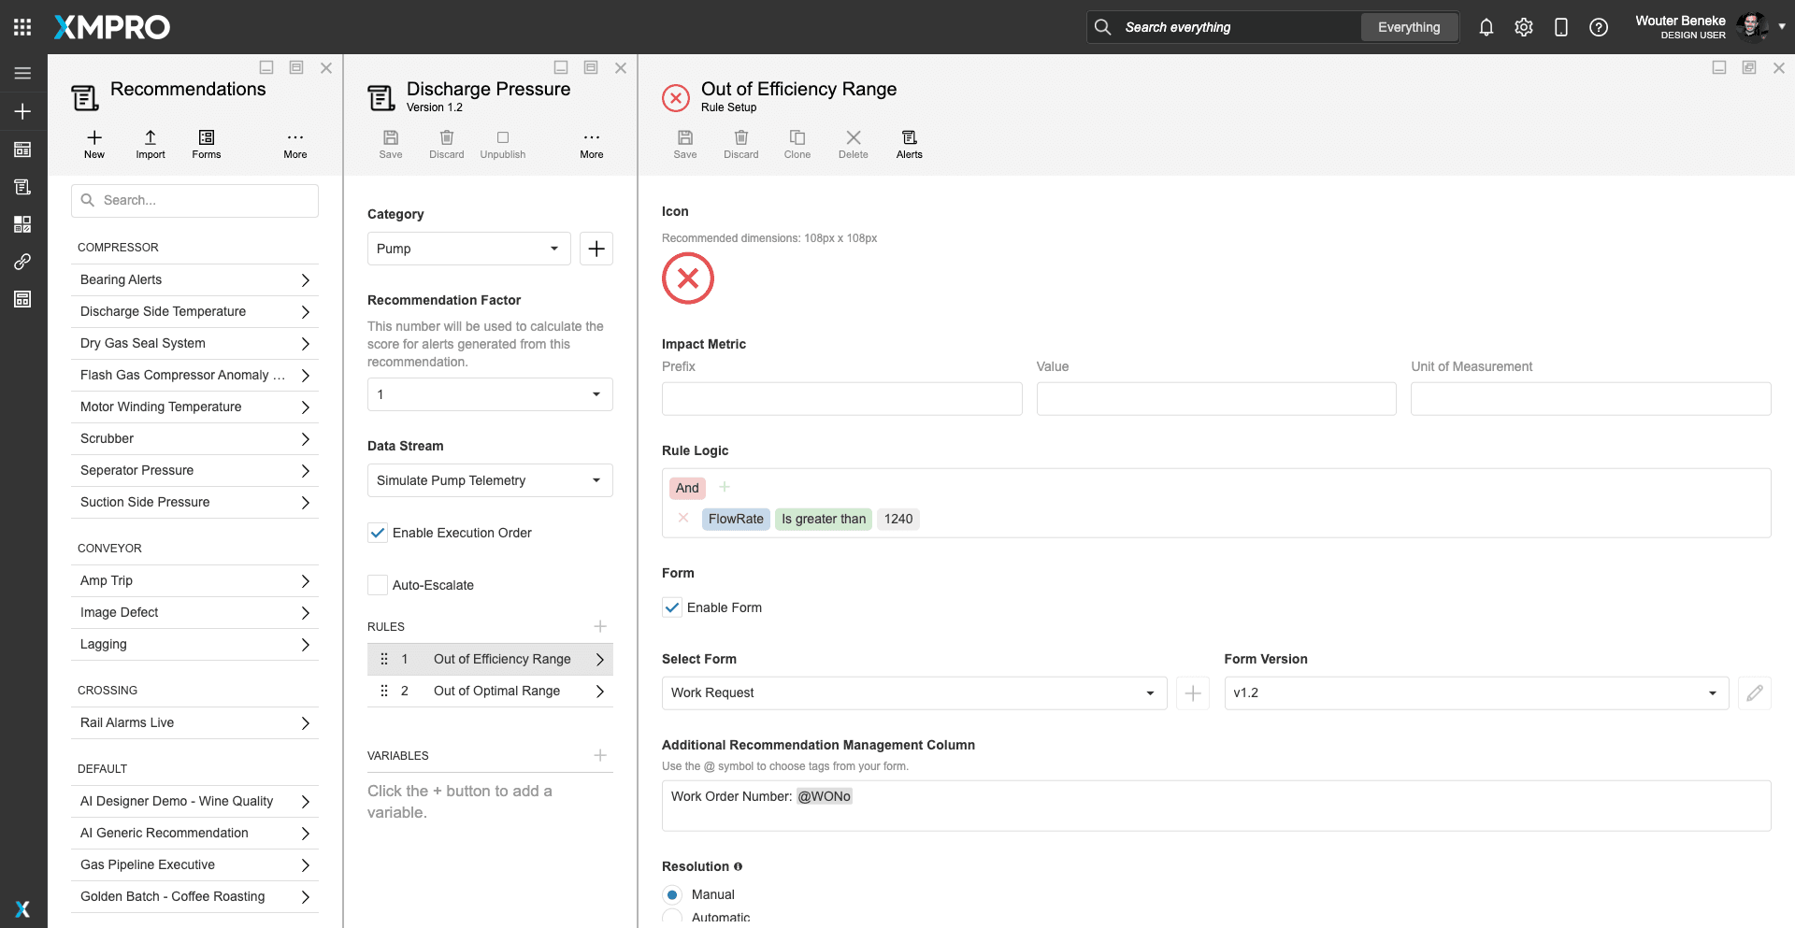The width and height of the screenshot is (1795, 928).
Task: Click the Import icon in Recommendations panel
Action: [150, 138]
